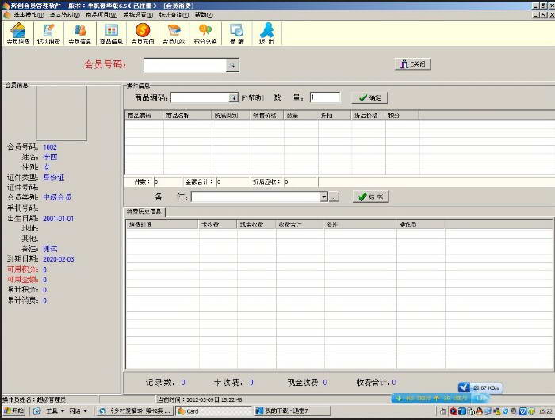The width and height of the screenshot is (555, 420).
Task: Click the 数量 quantity input field
Action: [325, 97]
